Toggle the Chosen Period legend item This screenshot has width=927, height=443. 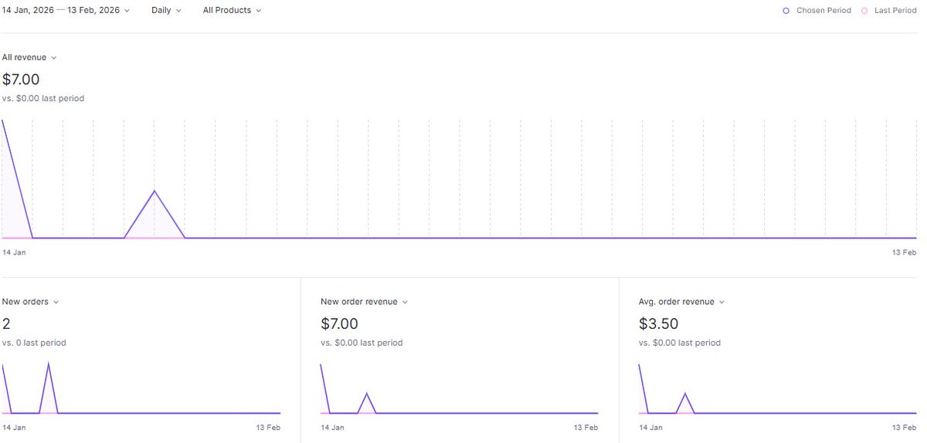coord(817,11)
